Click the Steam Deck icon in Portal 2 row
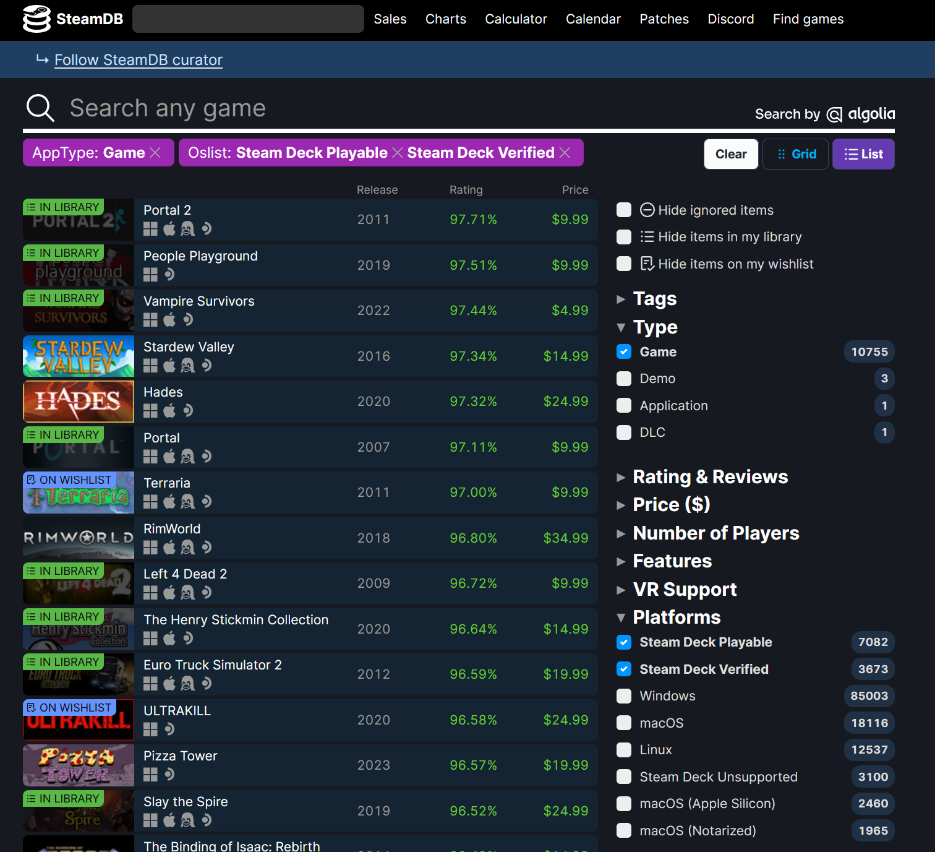 [207, 229]
